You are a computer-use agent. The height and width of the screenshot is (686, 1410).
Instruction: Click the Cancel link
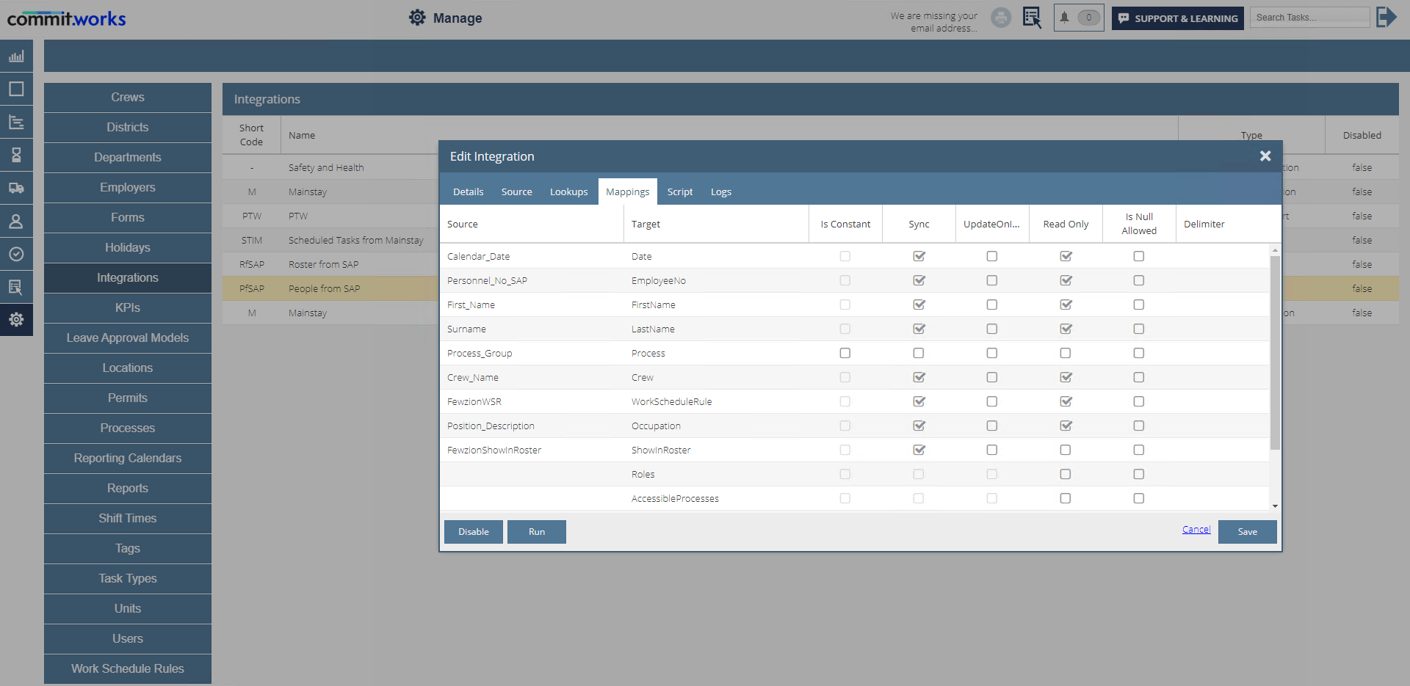tap(1196, 529)
